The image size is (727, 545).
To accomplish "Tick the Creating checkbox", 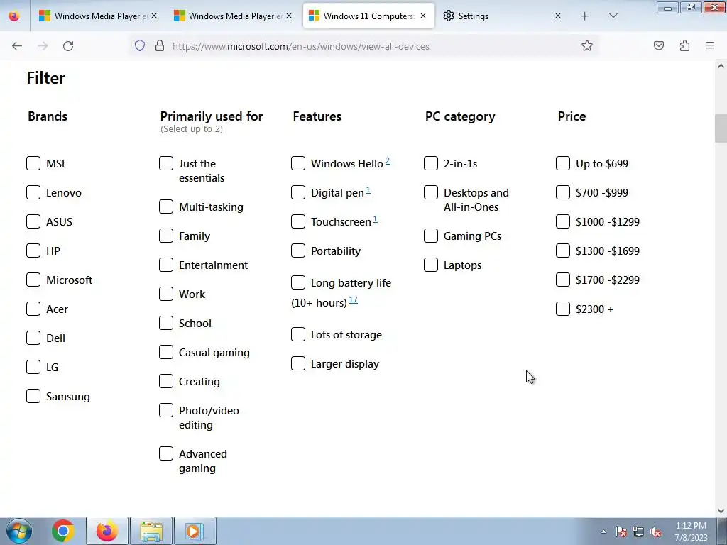I will click(166, 381).
